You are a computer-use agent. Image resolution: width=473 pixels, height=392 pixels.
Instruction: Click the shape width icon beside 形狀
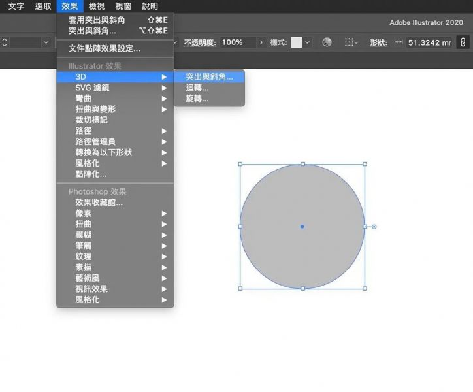click(x=399, y=42)
